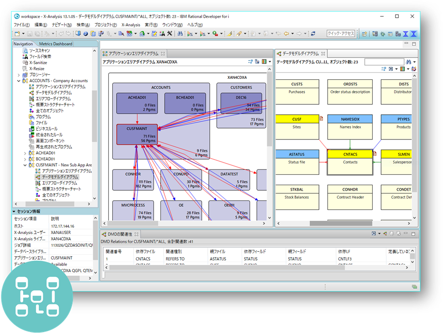Click the note icon beside the CUSF entity
443x333 pixels.
321,118
